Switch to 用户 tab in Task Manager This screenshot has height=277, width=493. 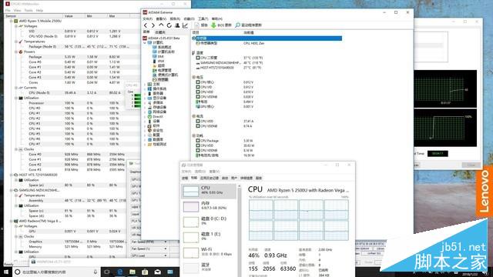234,178
